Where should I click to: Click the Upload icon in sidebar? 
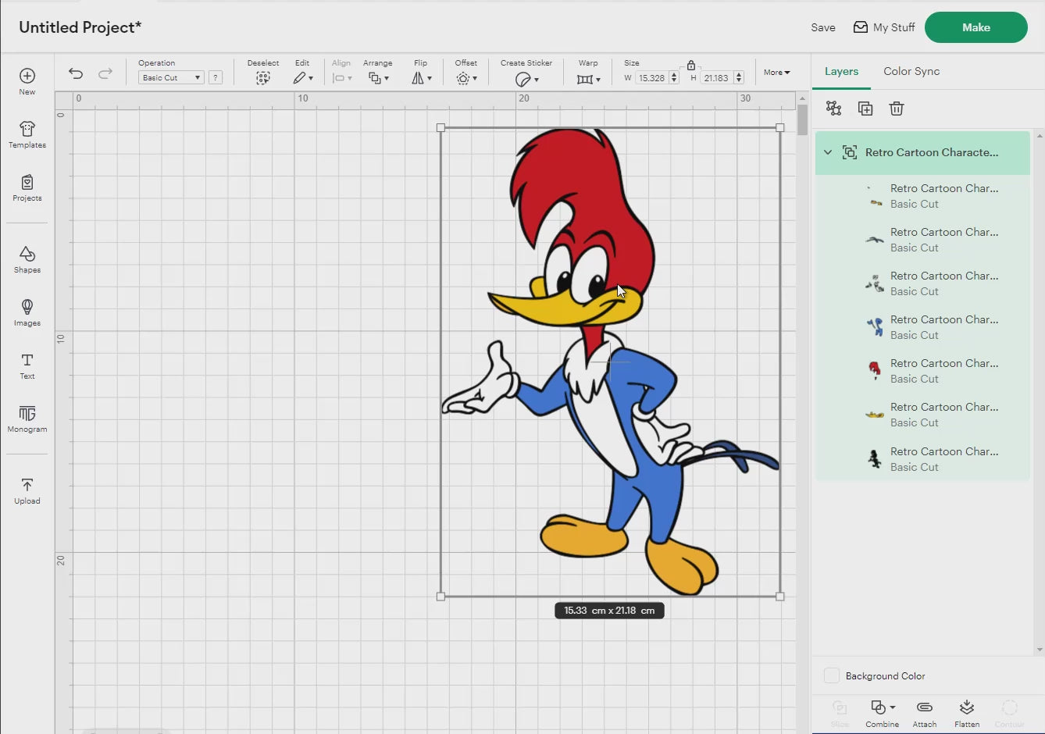(27, 490)
